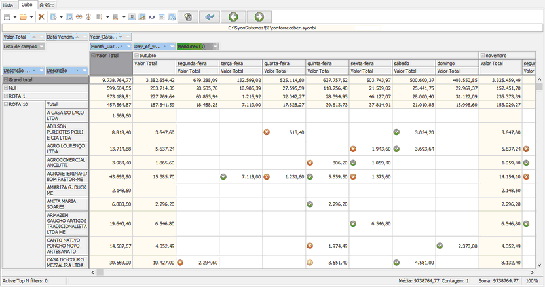Switch to the Lista tab

coord(8,5)
